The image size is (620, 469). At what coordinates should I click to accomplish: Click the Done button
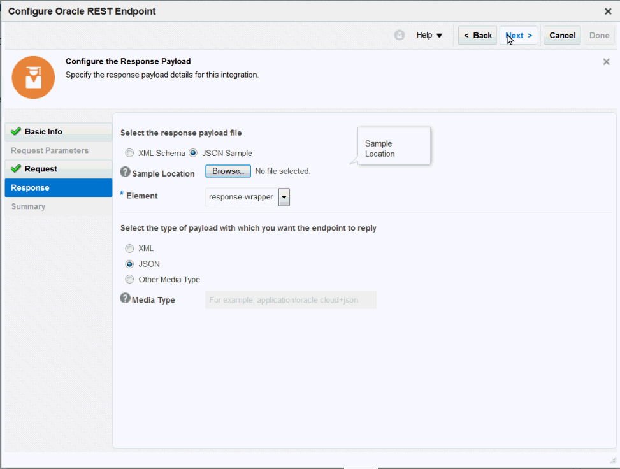click(x=599, y=36)
